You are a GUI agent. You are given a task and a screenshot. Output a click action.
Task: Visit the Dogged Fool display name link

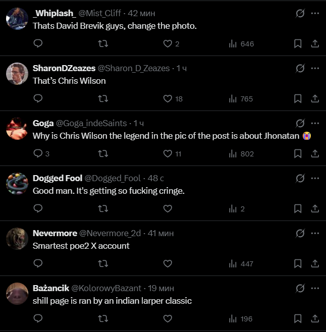[58, 178]
